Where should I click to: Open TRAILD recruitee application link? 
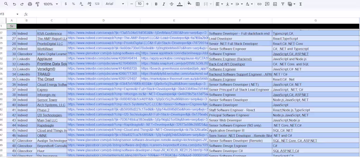point(174,74)
